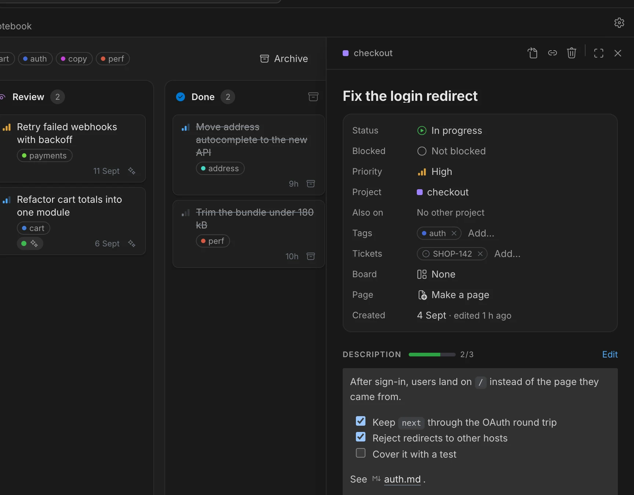The image size is (634, 495).
Task: Check the Cover it with a test checkbox
Action: click(361, 453)
